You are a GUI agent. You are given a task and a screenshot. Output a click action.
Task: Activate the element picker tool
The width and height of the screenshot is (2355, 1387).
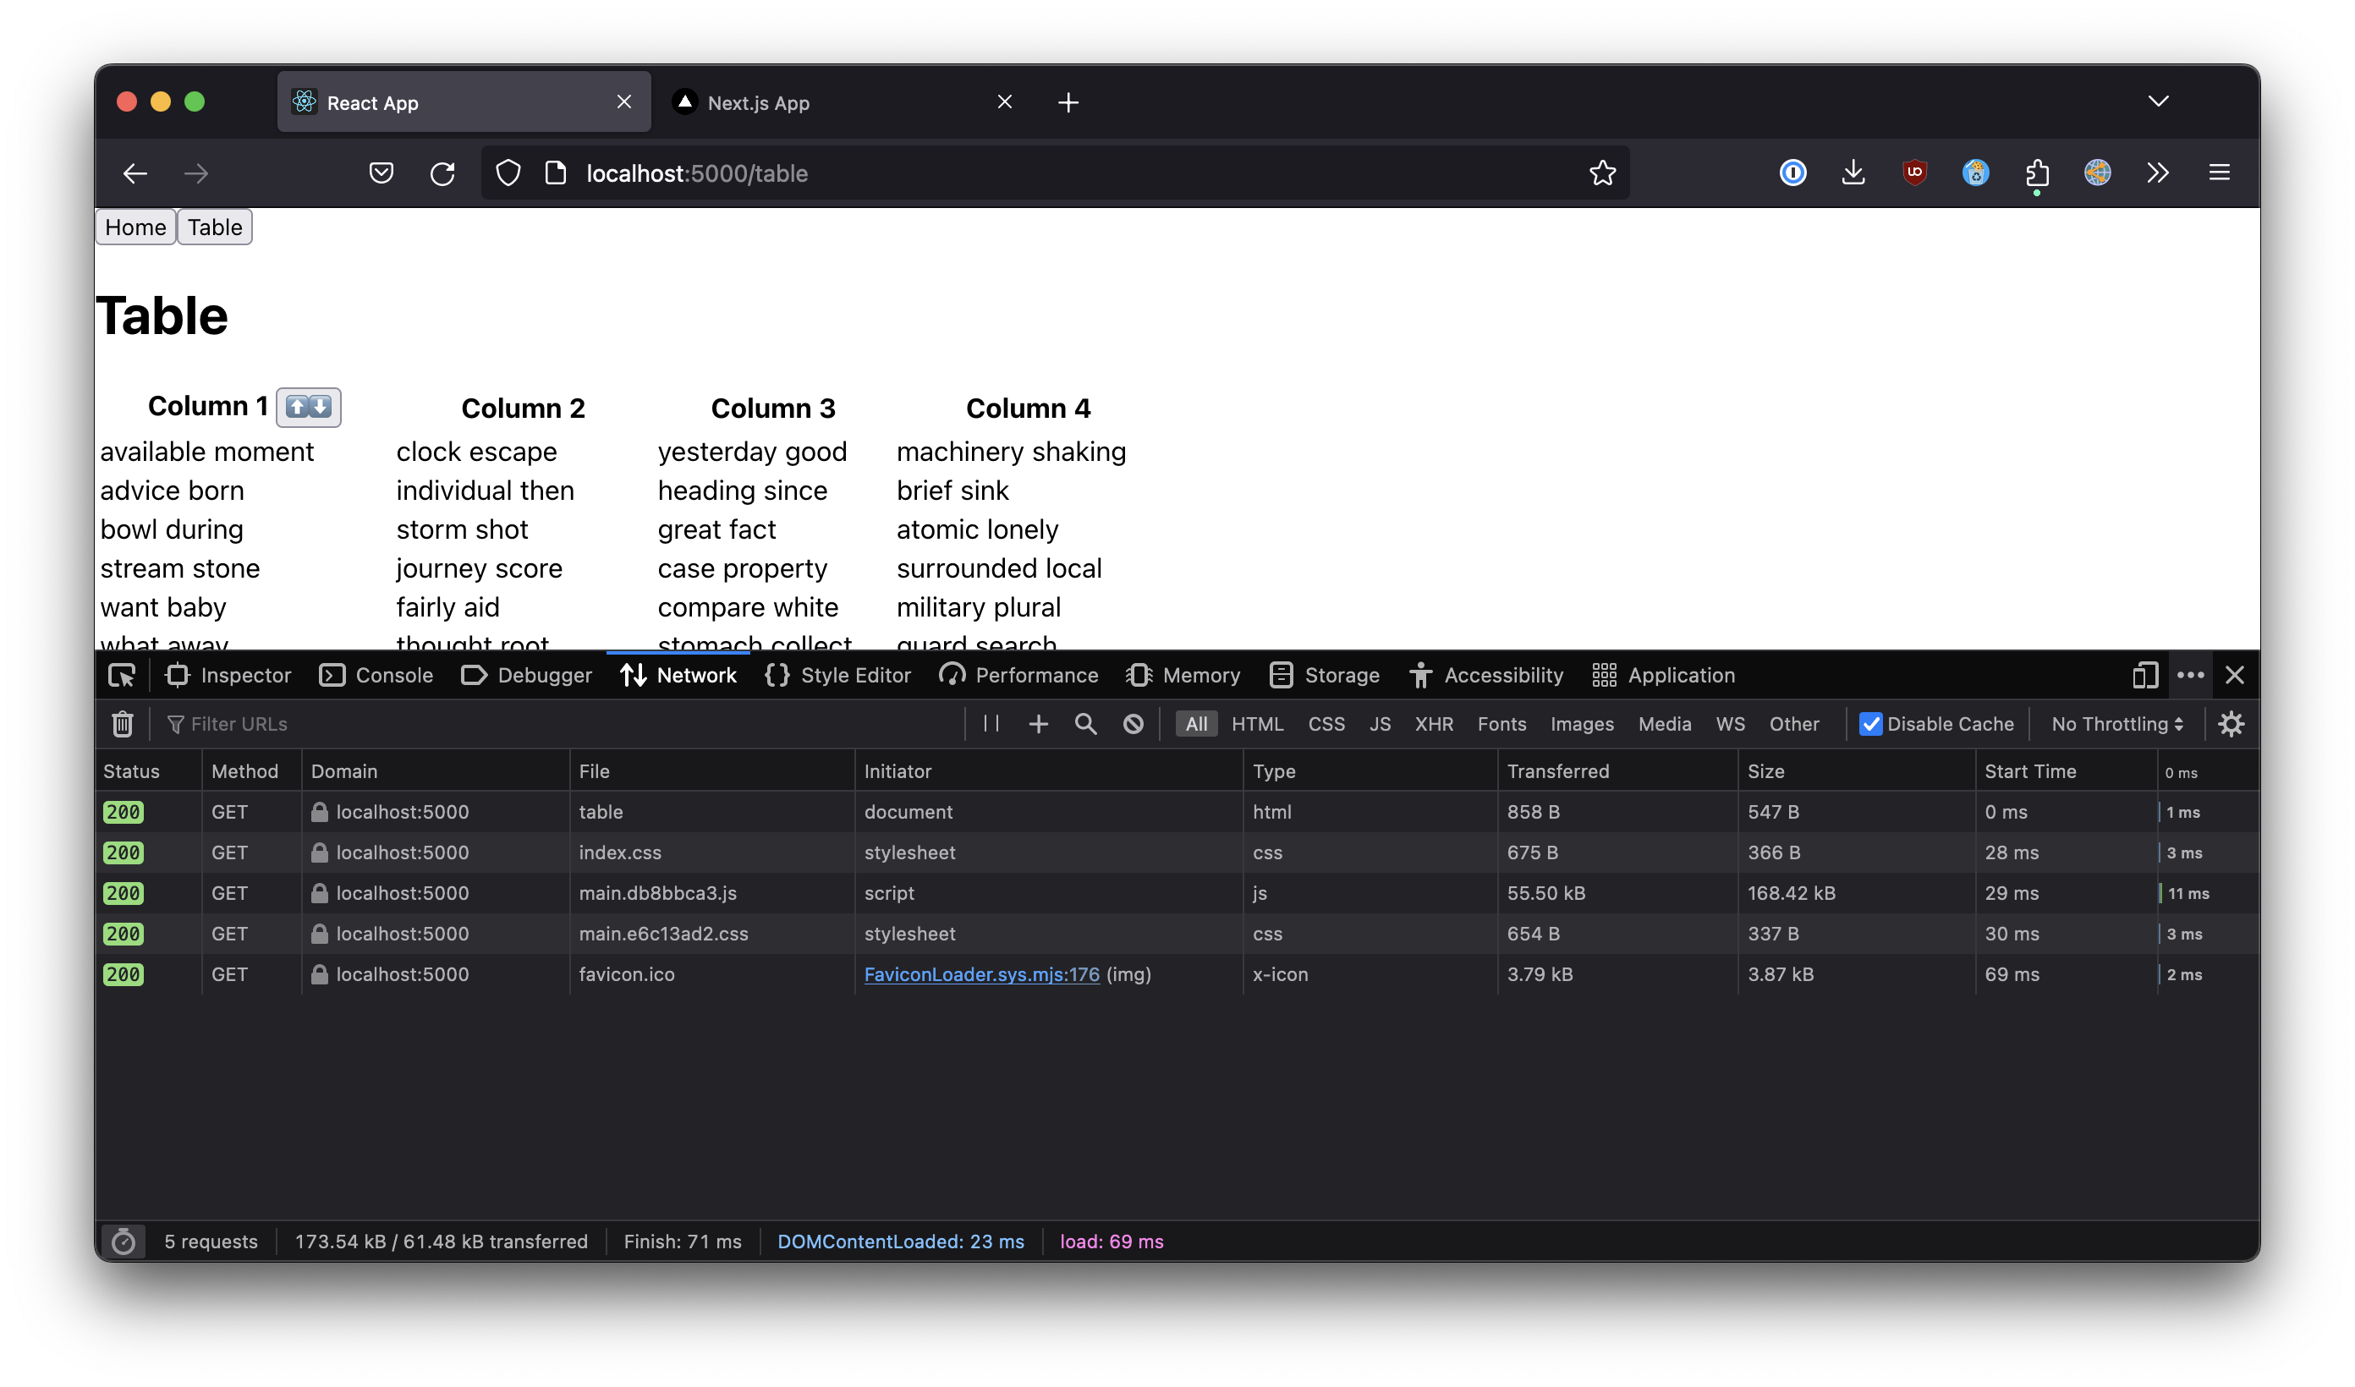pos(123,675)
